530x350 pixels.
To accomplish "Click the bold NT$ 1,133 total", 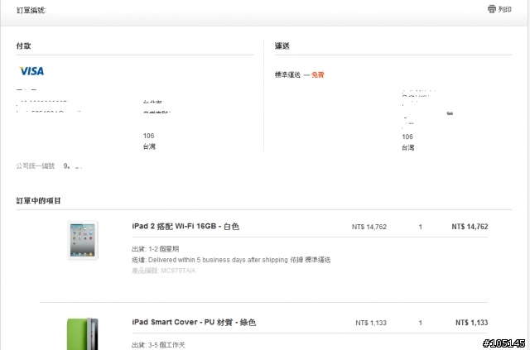I will [471, 323].
